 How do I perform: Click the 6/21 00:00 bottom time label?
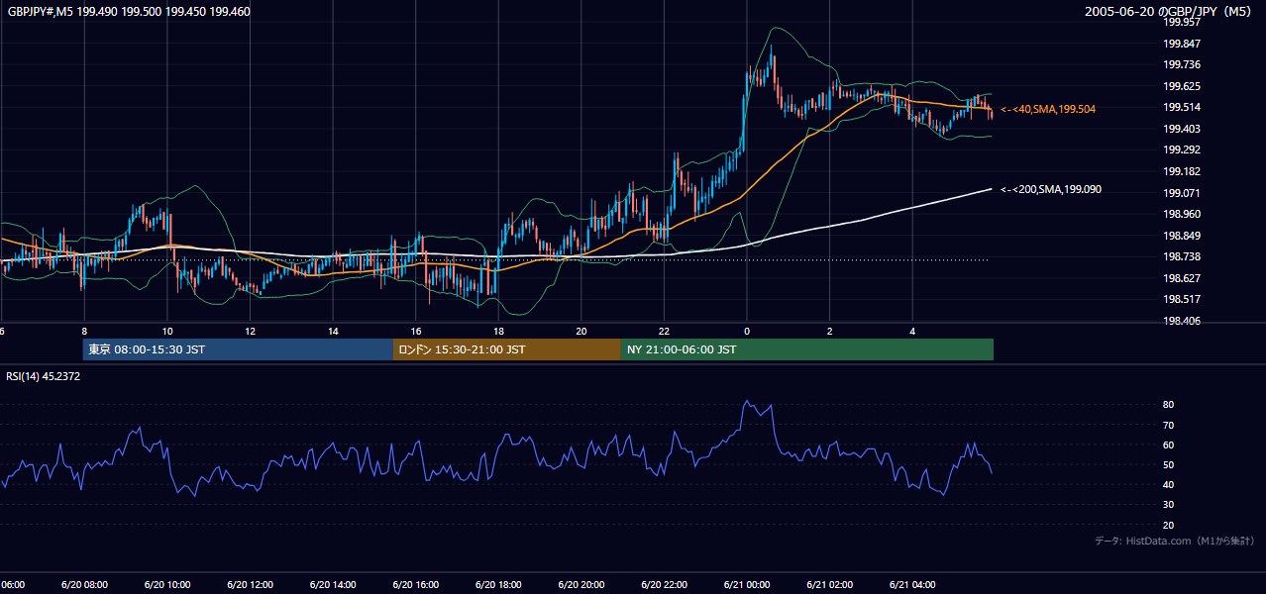tap(747, 585)
